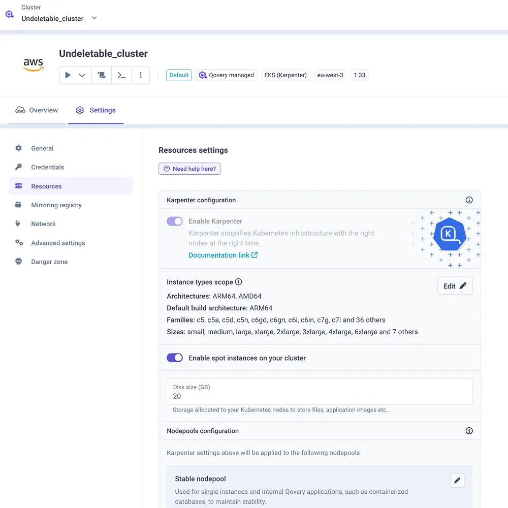
Task: Click the Instance types scope info icon
Action: [x=238, y=282]
